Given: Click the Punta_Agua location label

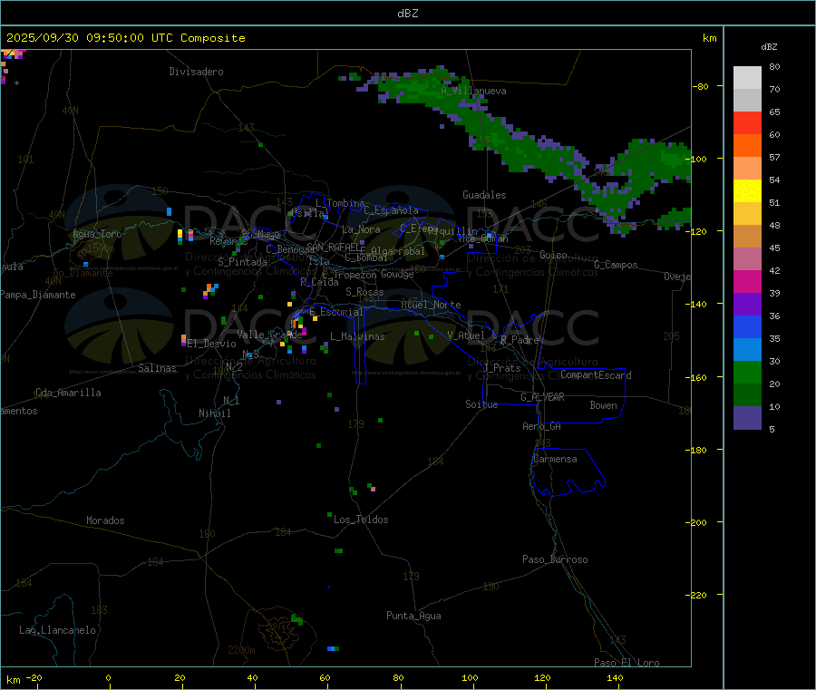Looking at the screenshot, I should point(413,616).
